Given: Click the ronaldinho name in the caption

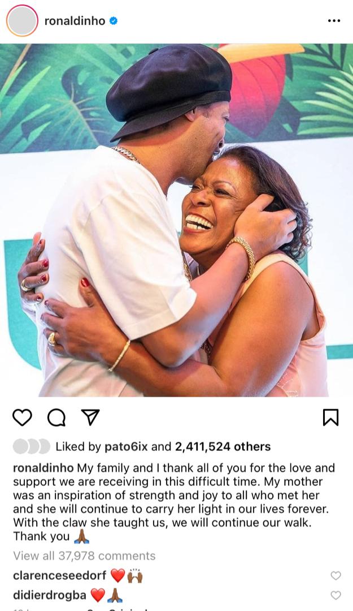Looking at the screenshot, I should [43, 468].
